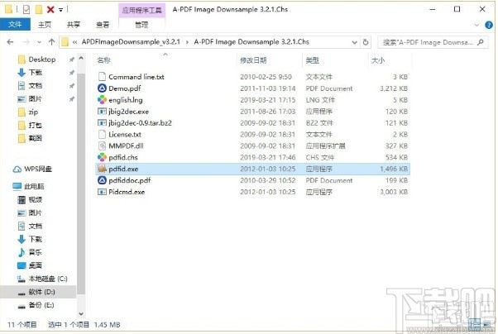Viewport: 498px width, 334px height.
Task: Open the 截图 folder in sidebar
Action: point(30,138)
